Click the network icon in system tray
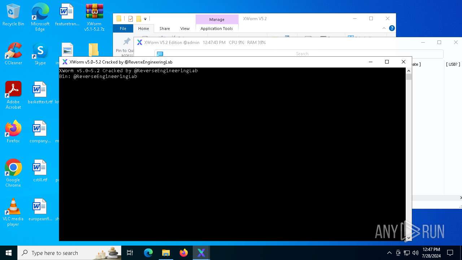Image resolution: width=462 pixels, height=260 pixels. coord(407,253)
